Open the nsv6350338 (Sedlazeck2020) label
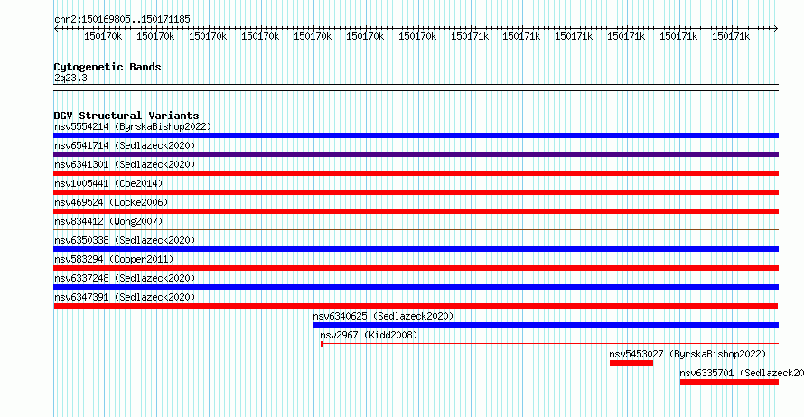The image size is (804, 417). [125, 240]
